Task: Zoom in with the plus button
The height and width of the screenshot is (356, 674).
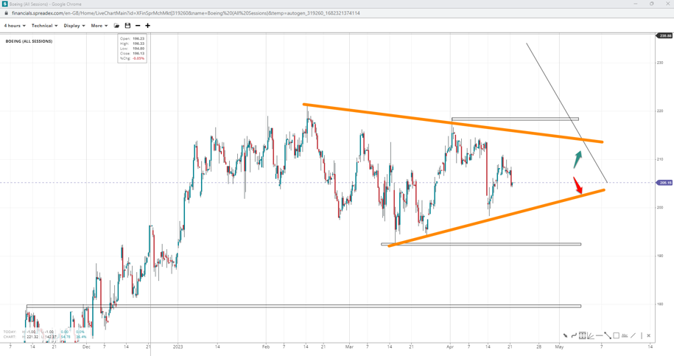Action: tap(147, 26)
